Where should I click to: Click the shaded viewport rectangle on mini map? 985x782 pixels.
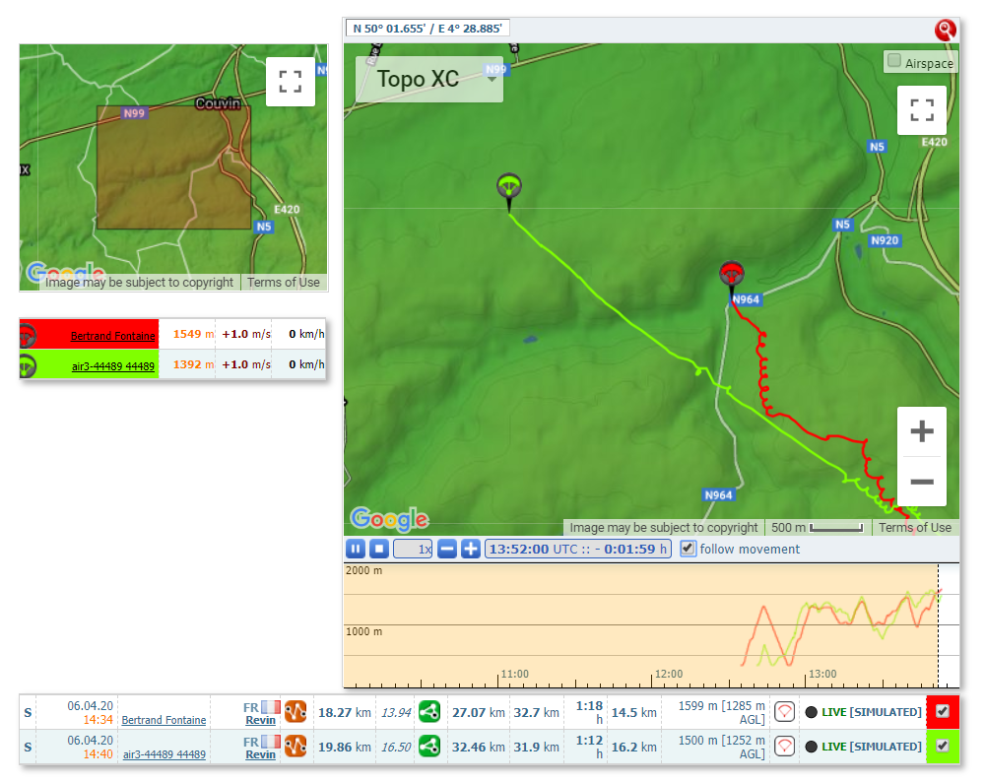[173, 167]
